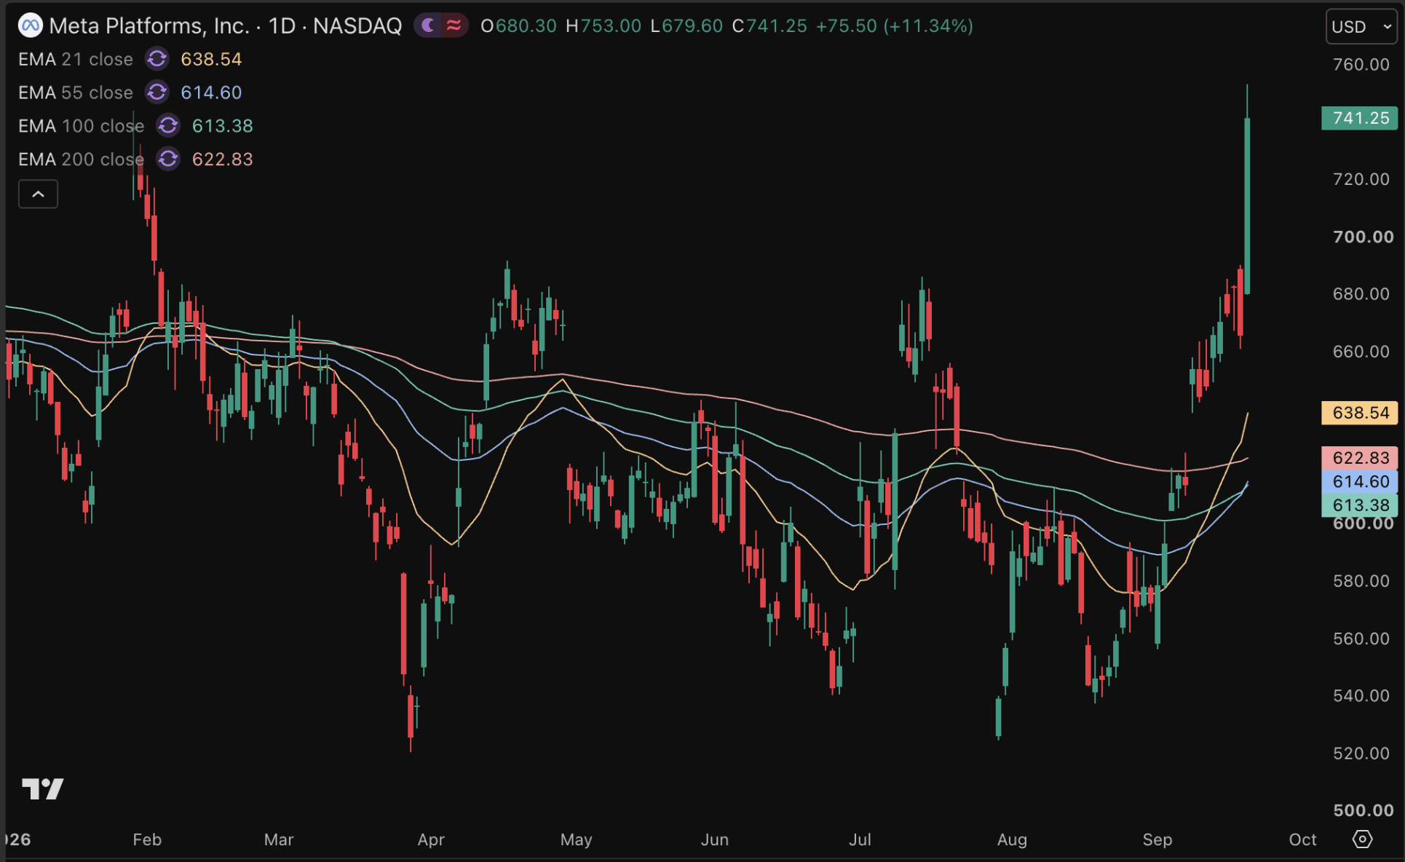Click the Aug label on the time axis
Viewport: 1405px width, 862px height.
tap(1012, 839)
